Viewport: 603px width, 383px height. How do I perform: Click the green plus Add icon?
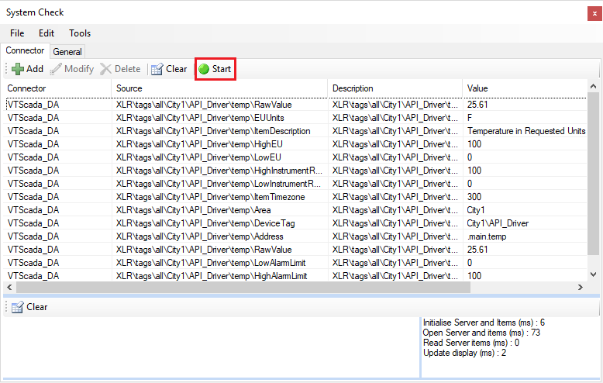point(17,69)
